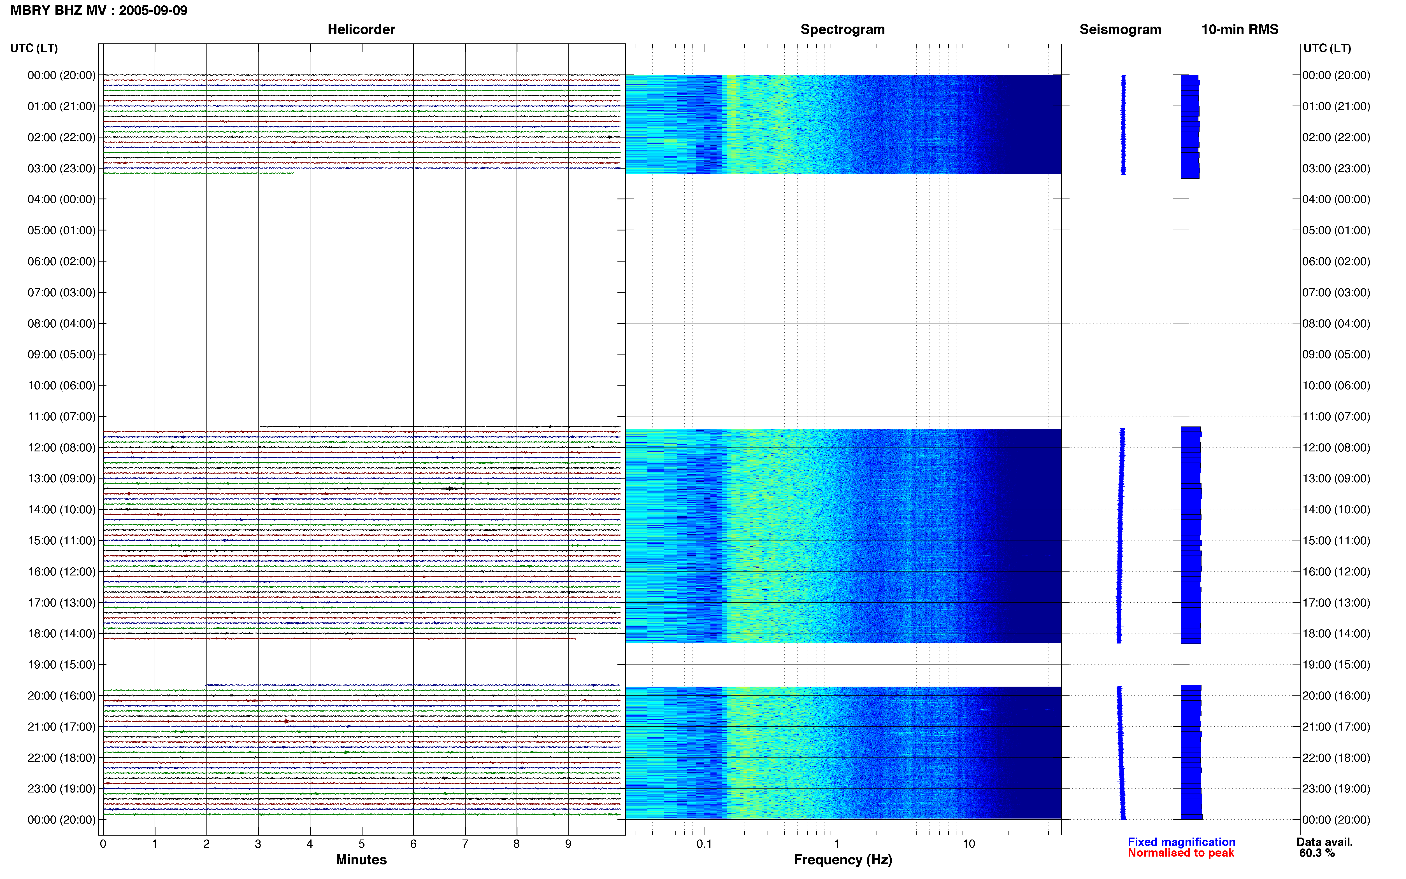Click '22:00 (18:00)' on the RMS time axis

pos(1336,758)
